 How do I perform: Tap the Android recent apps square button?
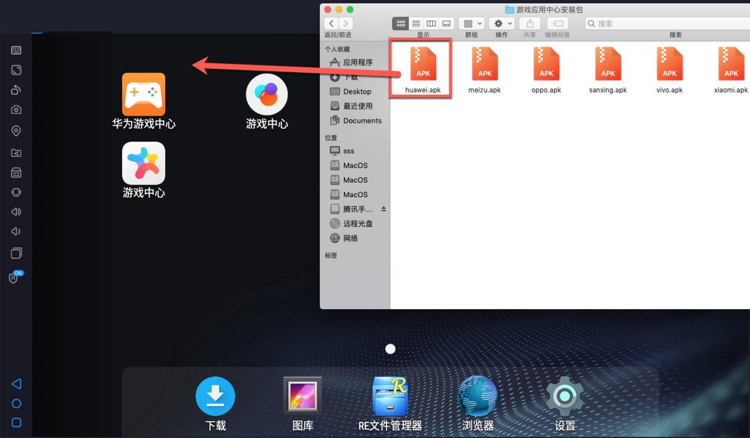[16, 423]
